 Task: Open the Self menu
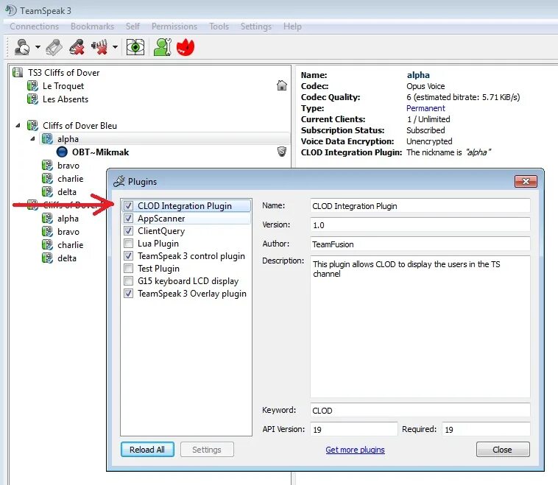133,26
